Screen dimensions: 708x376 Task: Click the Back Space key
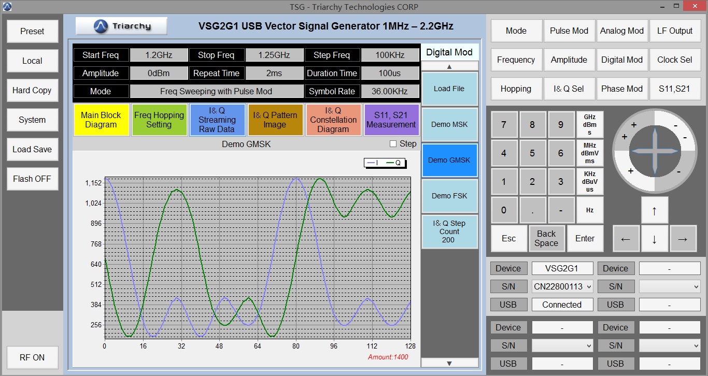click(546, 238)
